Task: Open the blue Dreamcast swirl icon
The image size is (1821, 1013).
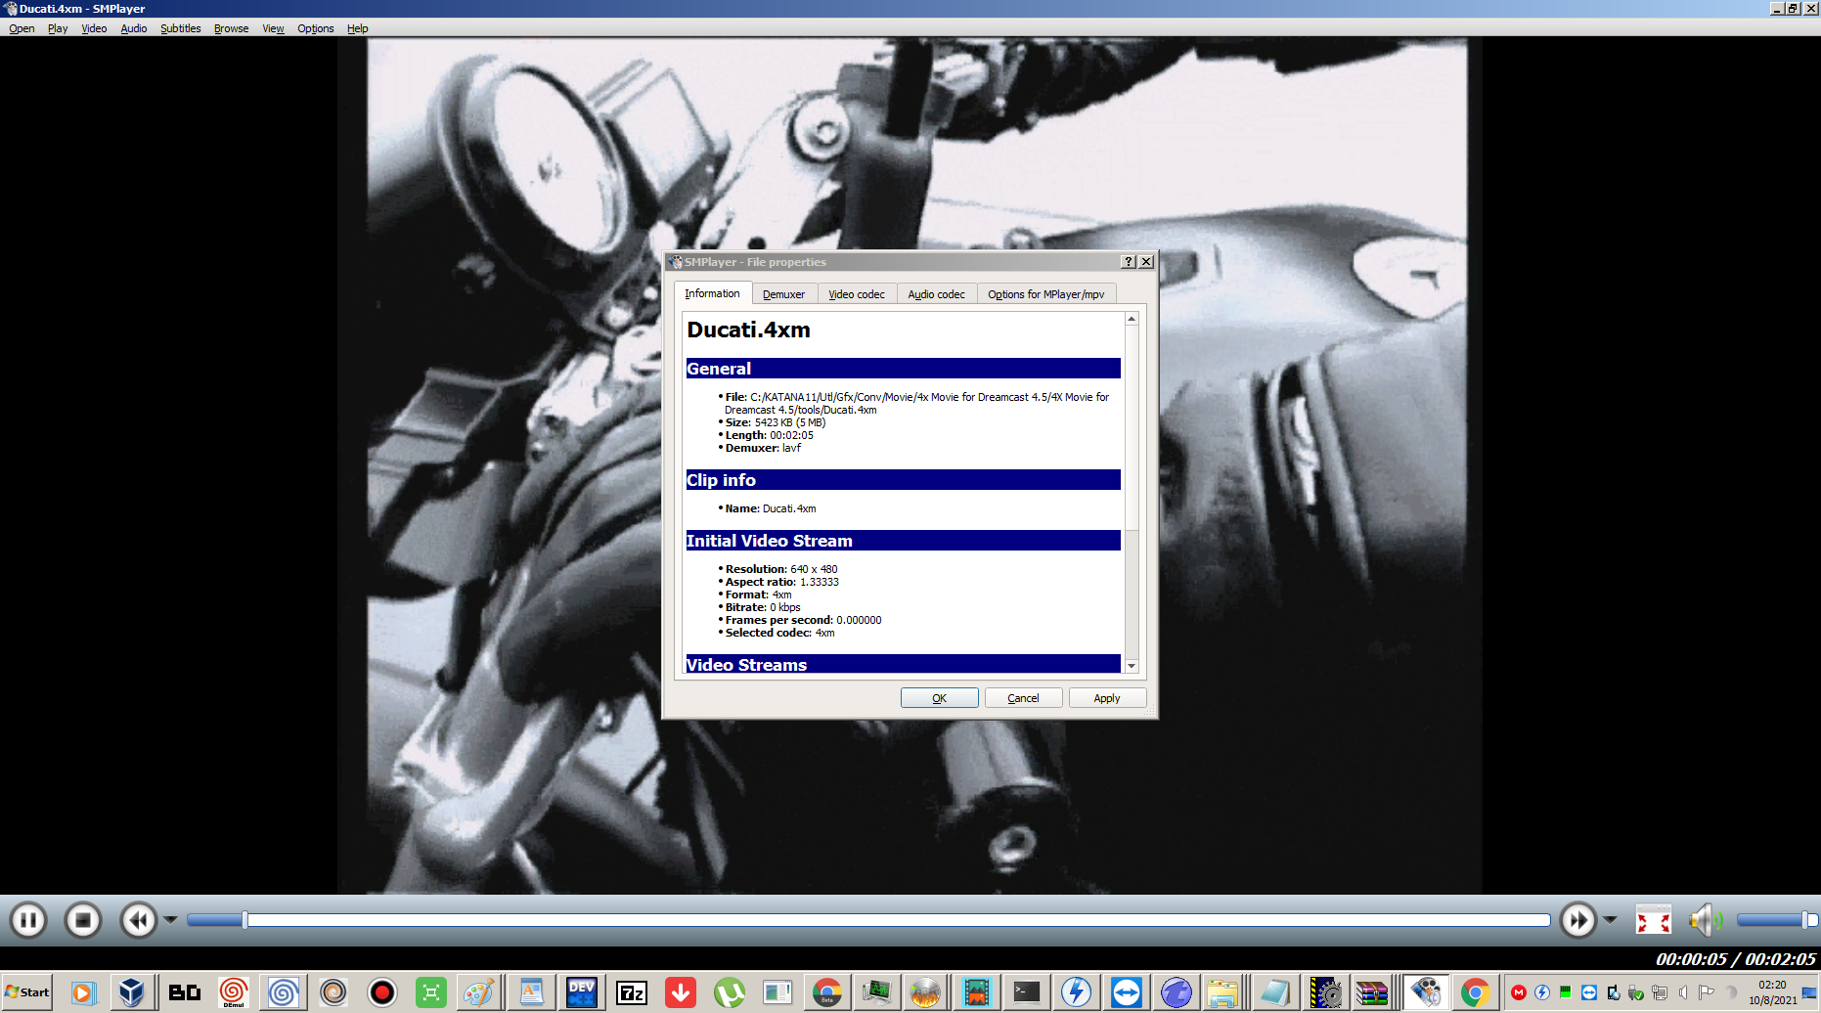Action: (x=283, y=993)
